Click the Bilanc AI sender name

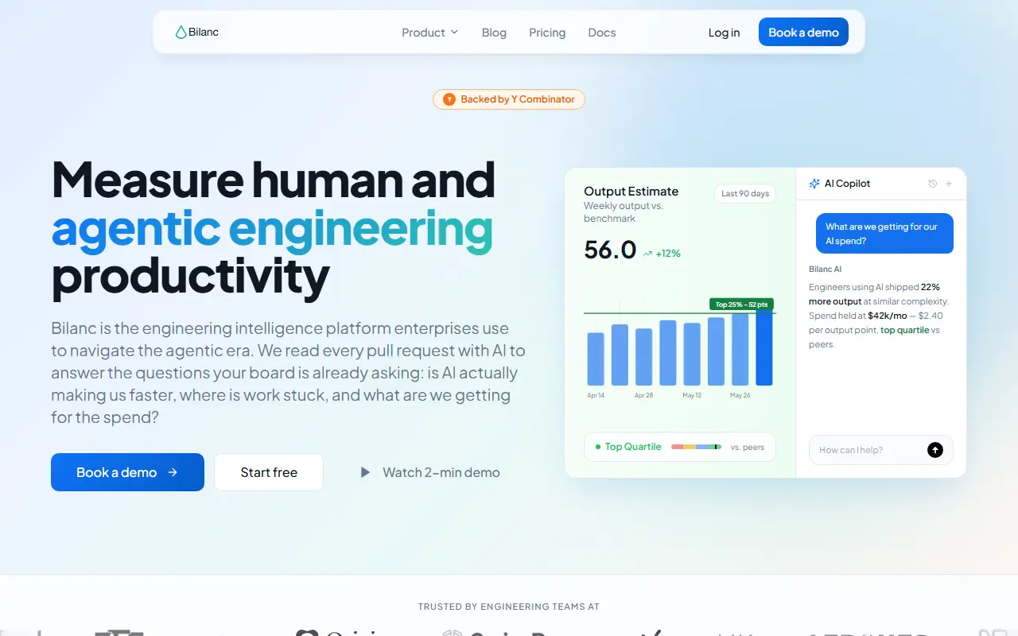(825, 270)
